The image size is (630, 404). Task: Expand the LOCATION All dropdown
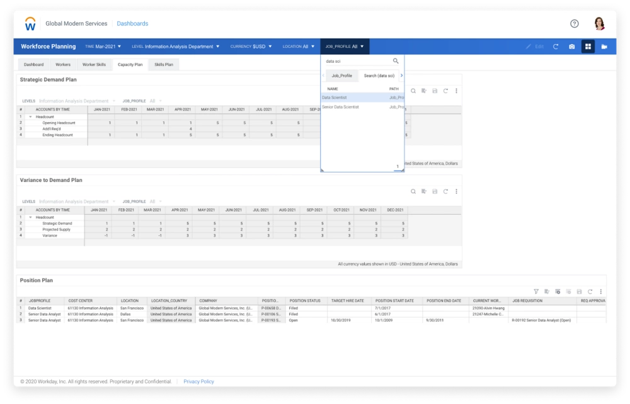(299, 47)
